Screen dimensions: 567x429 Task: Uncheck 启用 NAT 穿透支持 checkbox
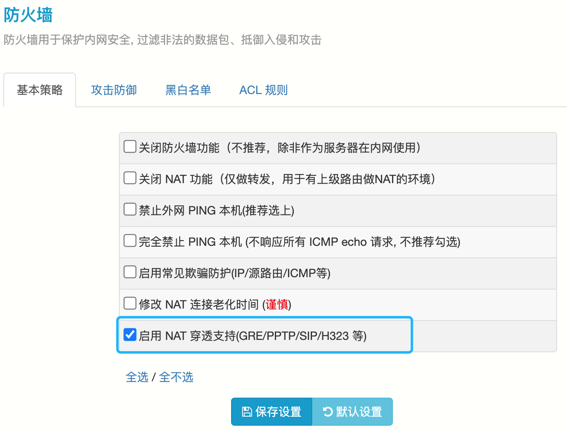(130, 335)
